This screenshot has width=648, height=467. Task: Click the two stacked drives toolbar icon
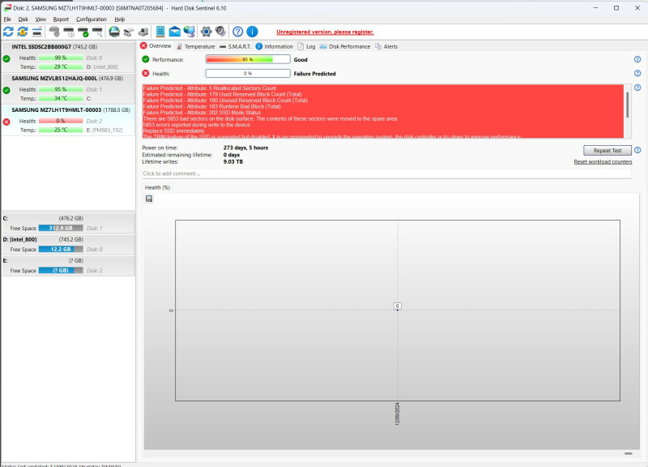[x=129, y=32]
